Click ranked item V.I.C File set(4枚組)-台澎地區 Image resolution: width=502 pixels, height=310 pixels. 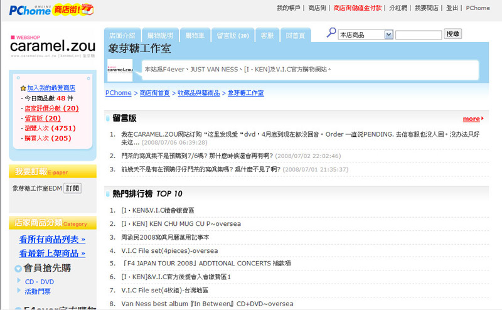164,290
